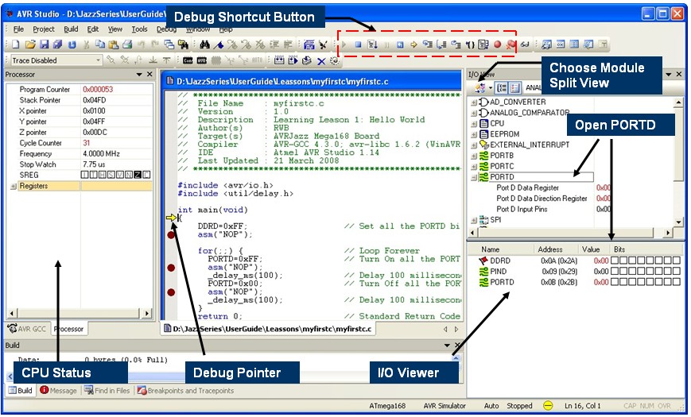The width and height of the screenshot is (691, 417).
Task: Select the 'Port D Data Direction Register' row
Action: pyautogui.click(x=542, y=199)
